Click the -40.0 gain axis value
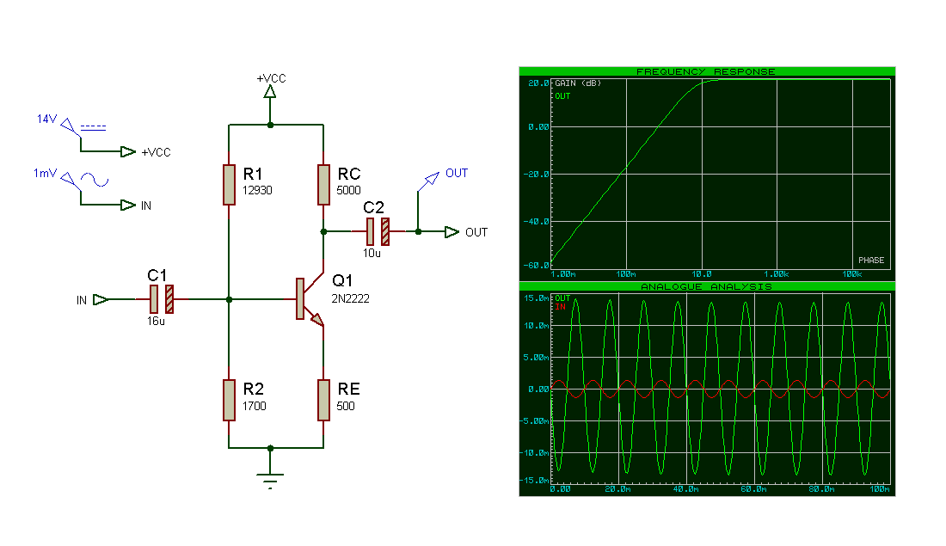Image resolution: width=946 pixels, height=546 pixels. (x=536, y=222)
